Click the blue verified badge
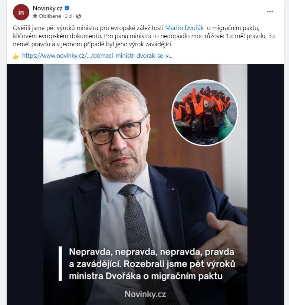 tap(67, 8)
